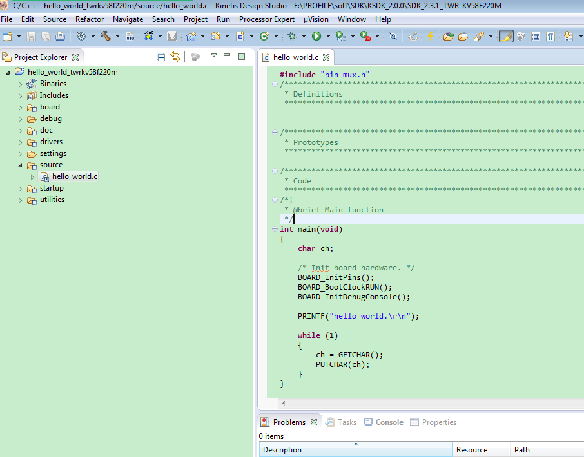The image size is (584, 457).
Task: Close the hello_world.c editor tab
Action: coord(326,57)
